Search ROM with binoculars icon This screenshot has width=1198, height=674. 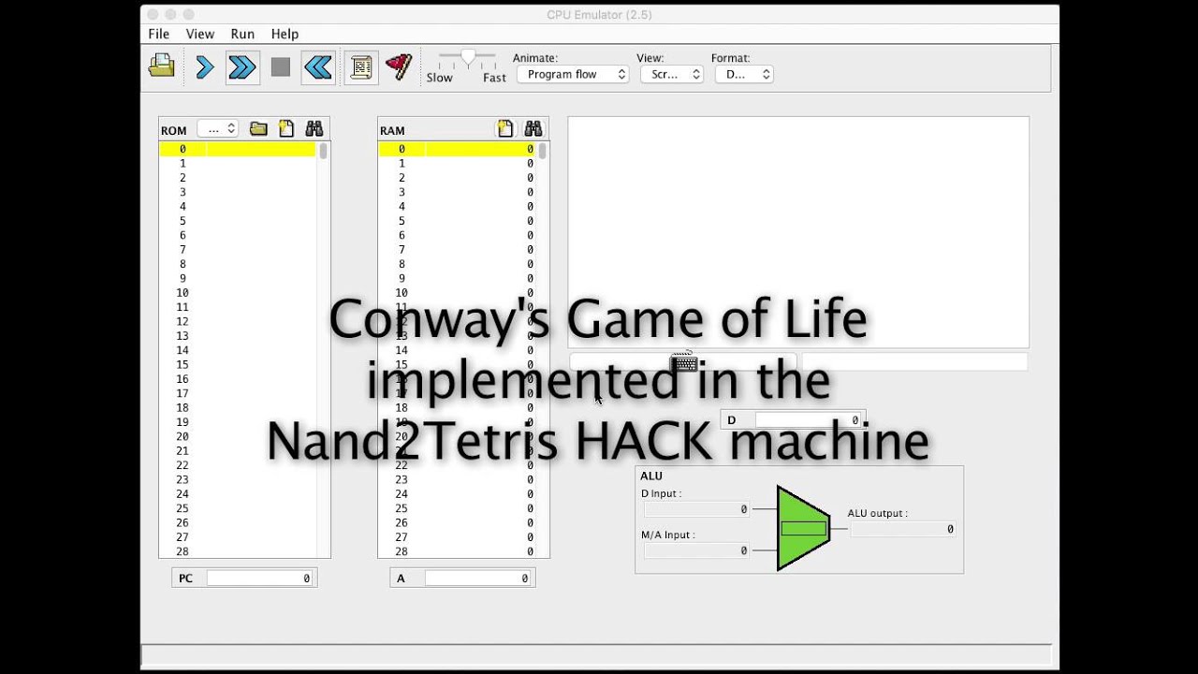(x=314, y=129)
